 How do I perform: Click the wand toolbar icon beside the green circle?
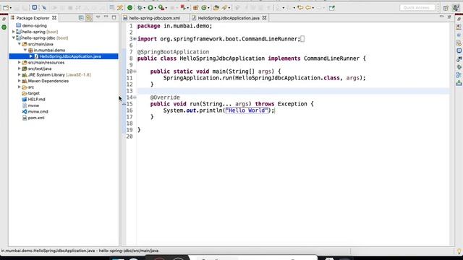coord(120,8)
